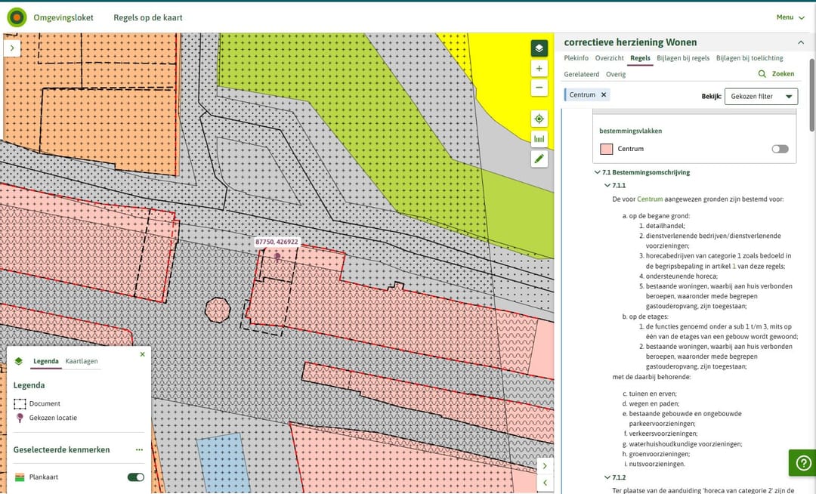The width and height of the screenshot is (816, 494).
Task: Click the Centrum pink color swatch
Action: pos(606,149)
